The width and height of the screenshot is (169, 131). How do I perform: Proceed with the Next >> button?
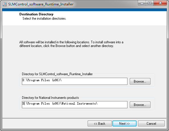pyautogui.click(x=124, y=123)
